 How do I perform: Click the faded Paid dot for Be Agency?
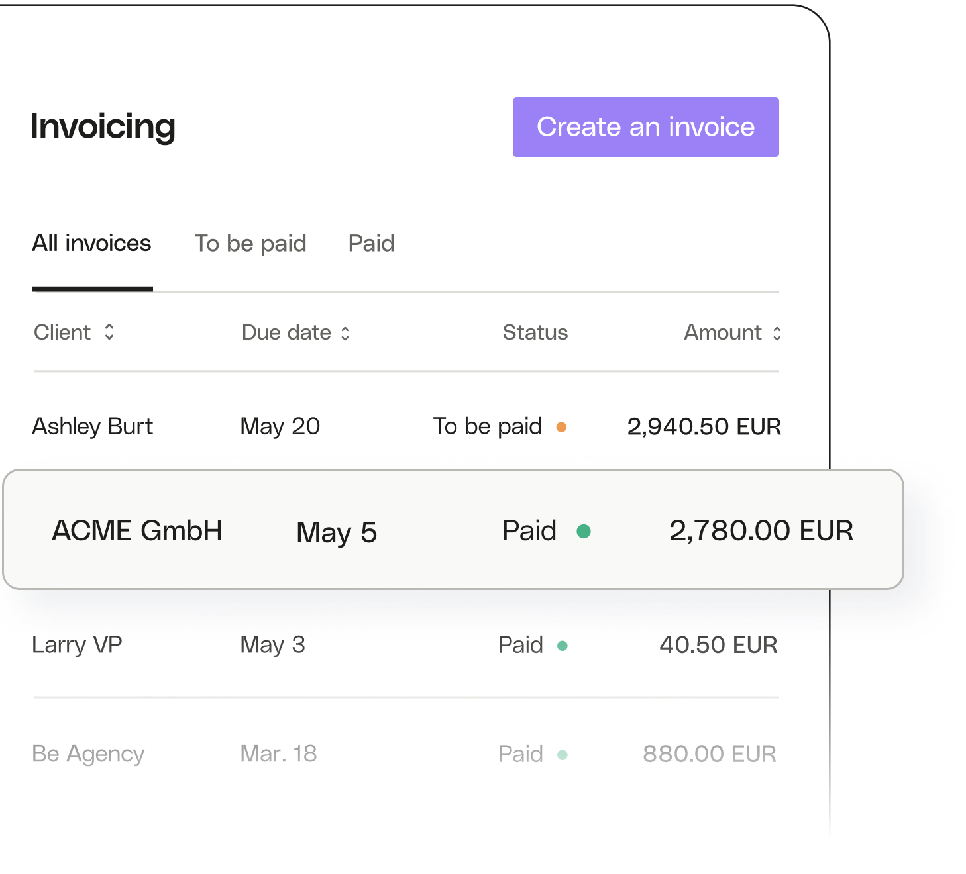(563, 755)
